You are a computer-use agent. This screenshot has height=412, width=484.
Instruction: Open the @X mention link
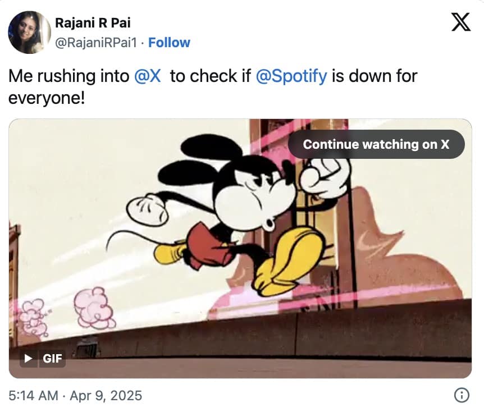click(148, 76)
